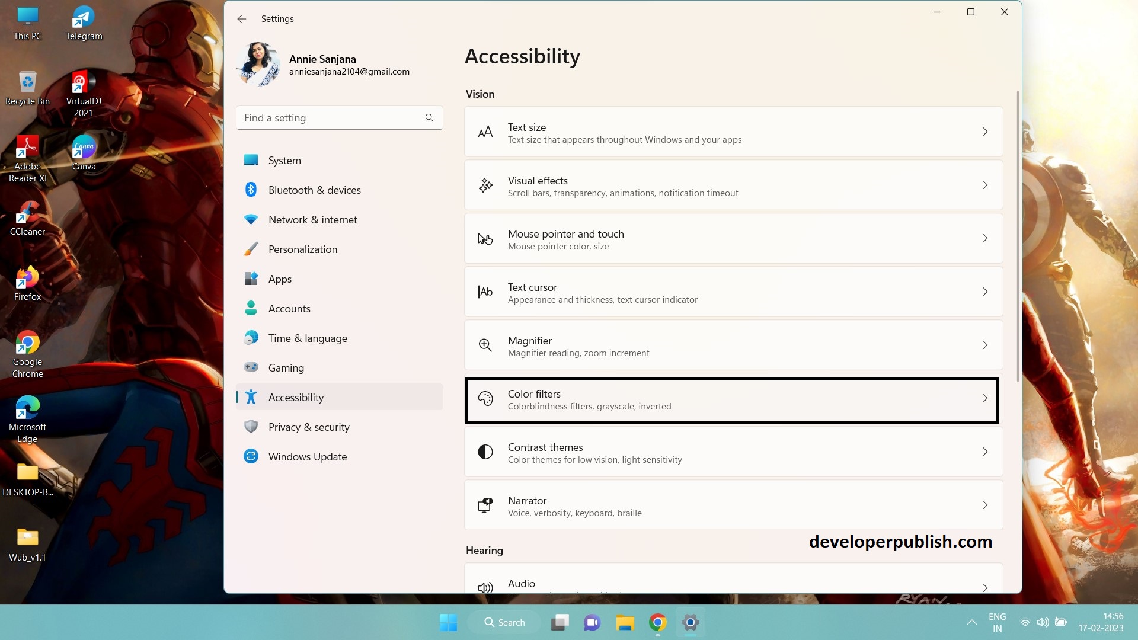Click the Find a setting search field
Screen dimensions: 1138x640
pos(332,117)
